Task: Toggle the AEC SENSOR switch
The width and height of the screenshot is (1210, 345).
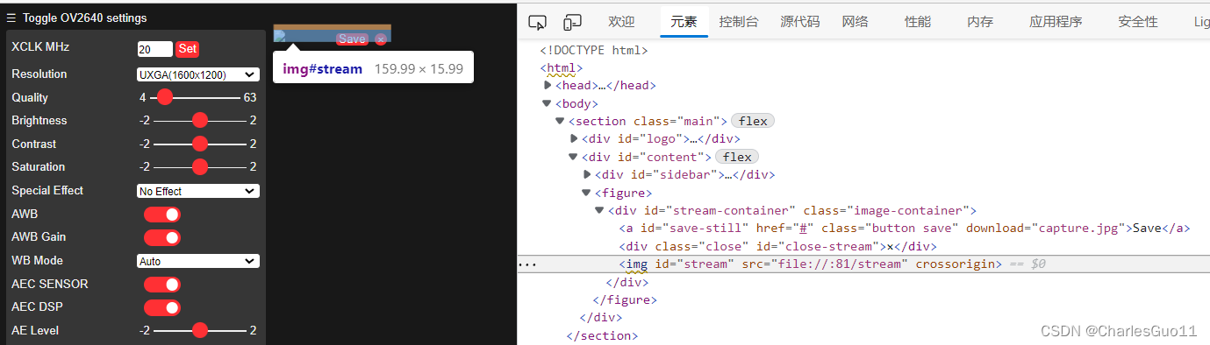Action: tap(162, 284)
